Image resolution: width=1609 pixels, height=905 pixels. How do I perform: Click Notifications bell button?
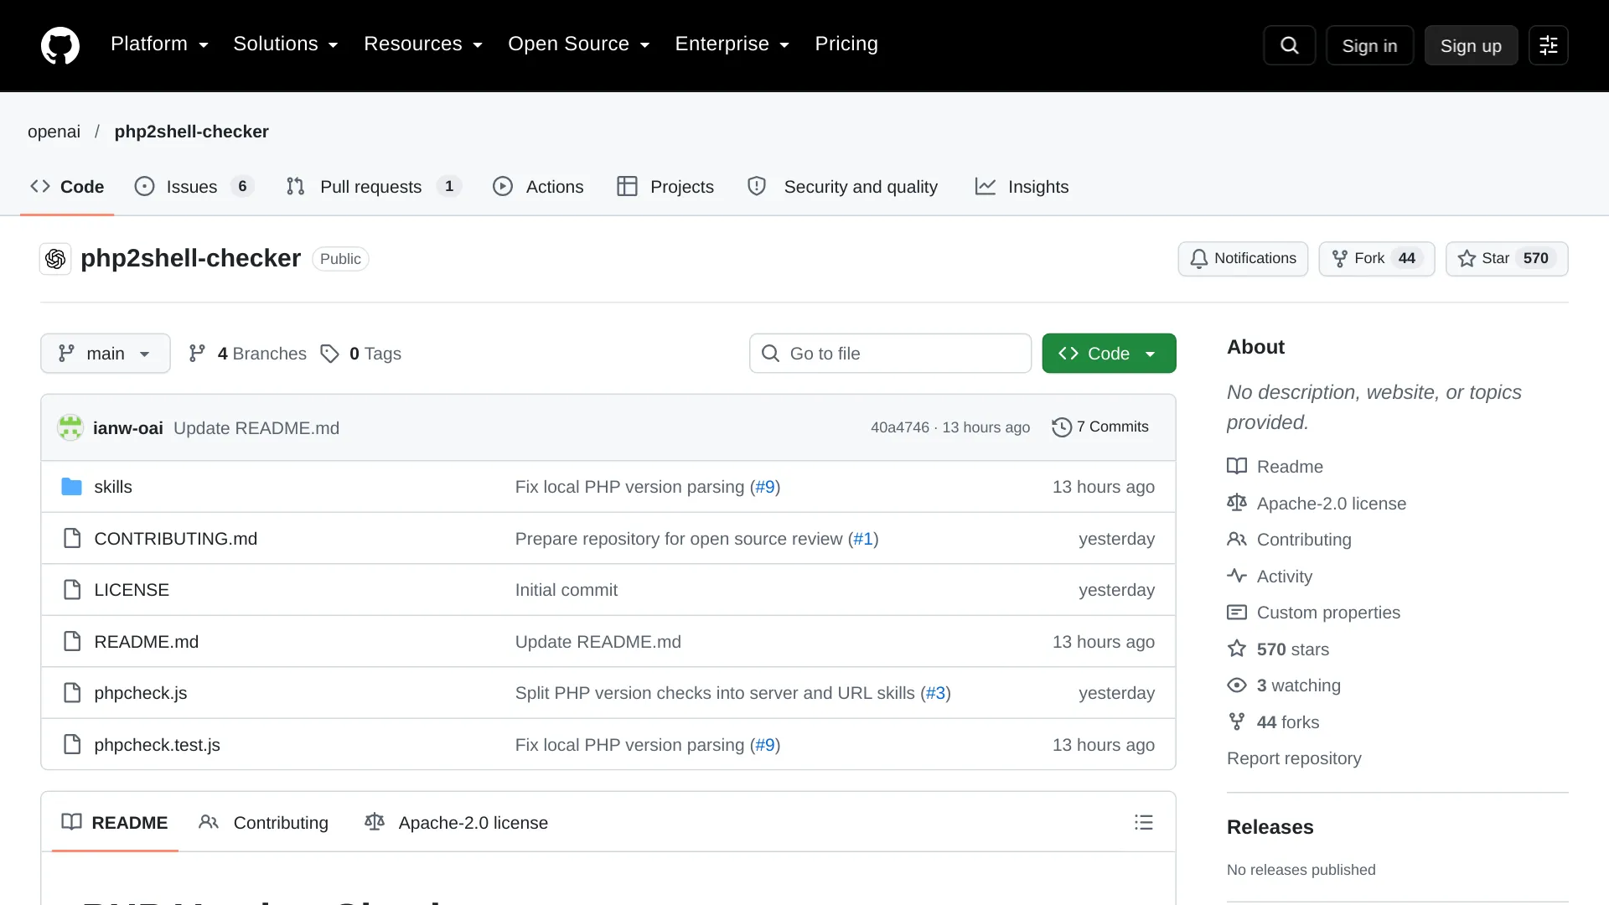pyautogui.click(x=1243, y=259)
